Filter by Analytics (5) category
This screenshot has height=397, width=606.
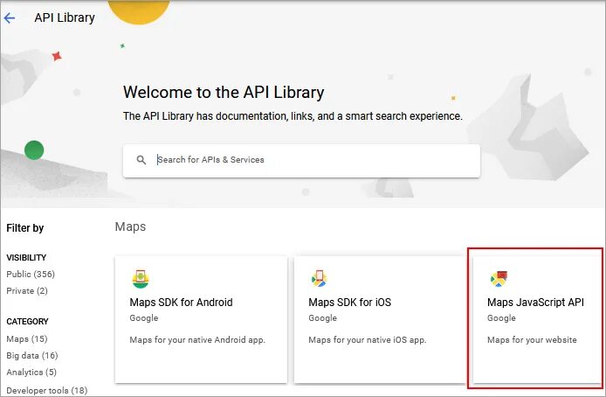(31, 372)
